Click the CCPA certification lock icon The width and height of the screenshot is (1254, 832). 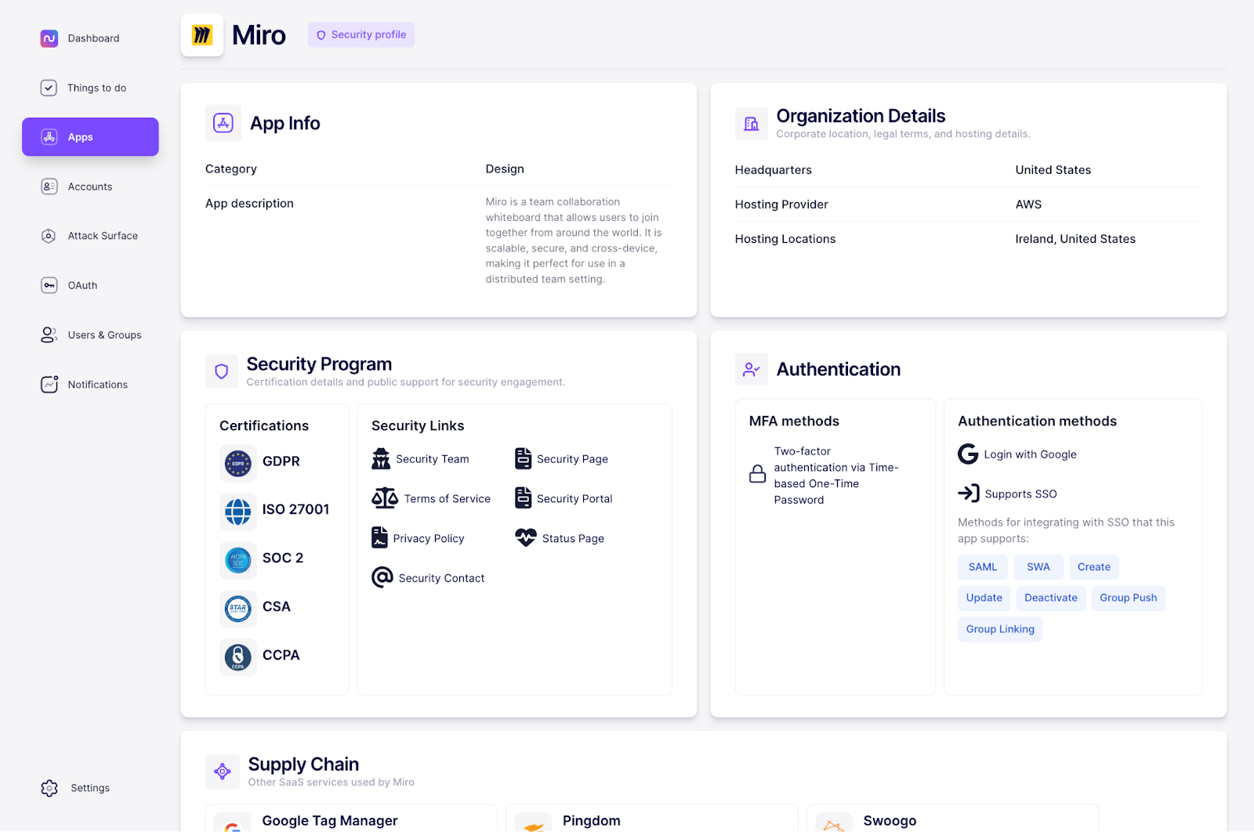click(x=237, y=657)
